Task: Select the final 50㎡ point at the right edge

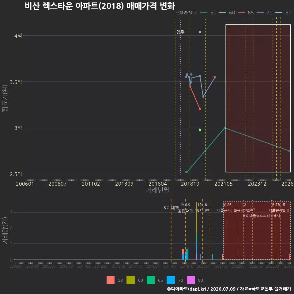Action: pyautogui.click(x=289, y=151)
